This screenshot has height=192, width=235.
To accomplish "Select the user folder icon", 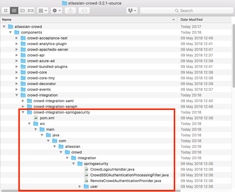I will [x=86, y=187].
